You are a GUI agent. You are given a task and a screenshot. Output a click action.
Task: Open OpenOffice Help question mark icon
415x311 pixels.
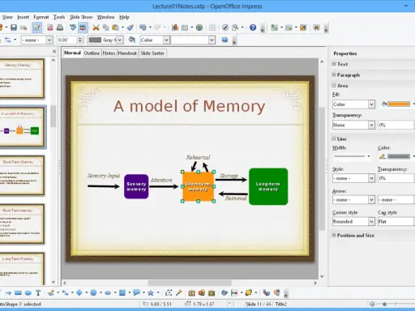point(253,28)
